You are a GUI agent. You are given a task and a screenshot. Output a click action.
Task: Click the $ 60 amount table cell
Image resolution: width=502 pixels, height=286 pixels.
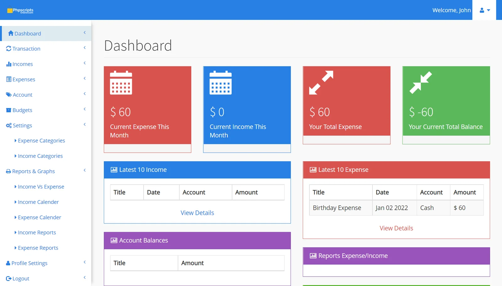467,208
